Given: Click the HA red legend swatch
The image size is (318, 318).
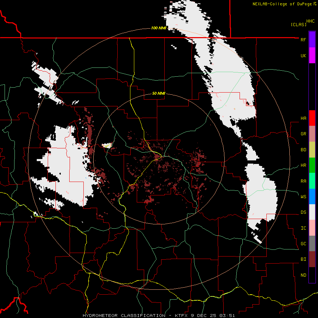Looking at the screenshot, I should [x=312, y=118].
